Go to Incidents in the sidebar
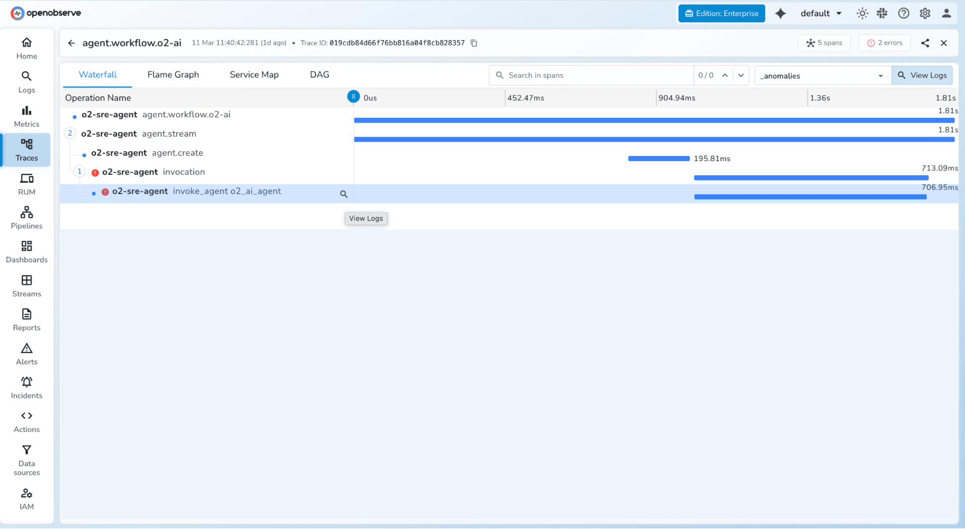 (27, 388)
